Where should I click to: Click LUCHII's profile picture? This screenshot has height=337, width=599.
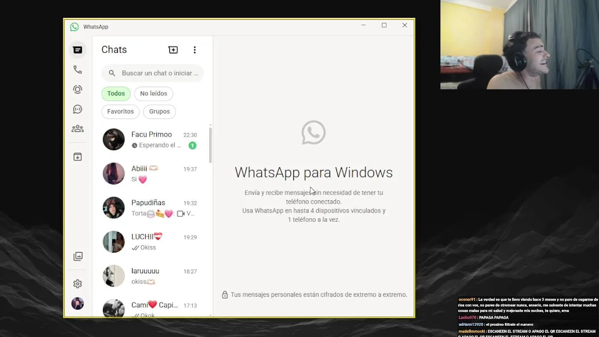click(x=114, y=242)
